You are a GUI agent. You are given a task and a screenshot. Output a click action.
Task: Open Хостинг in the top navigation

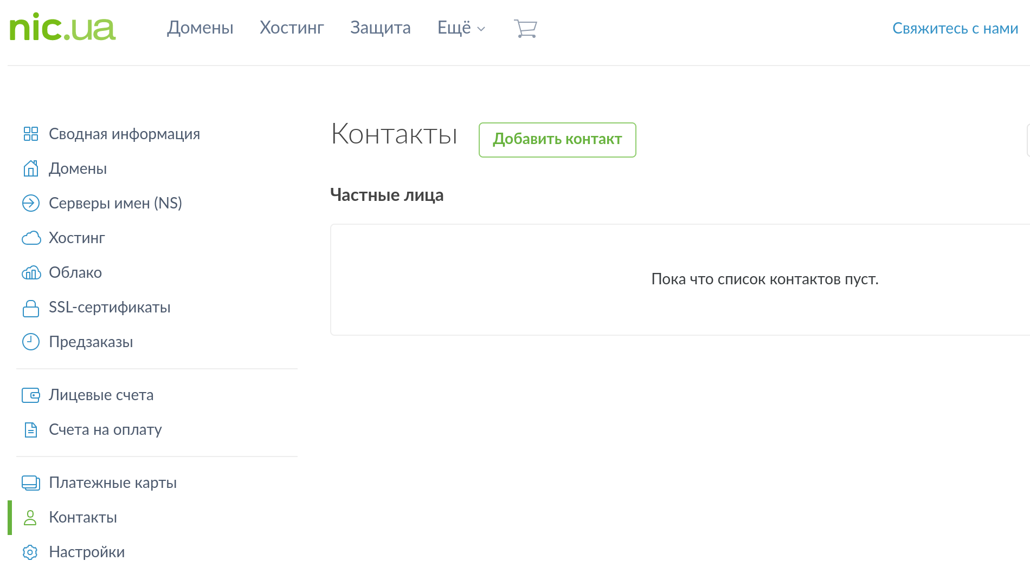point(292,28)
